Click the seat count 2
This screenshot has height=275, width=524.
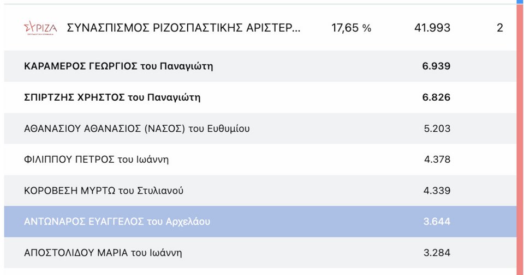click(499, 28)
